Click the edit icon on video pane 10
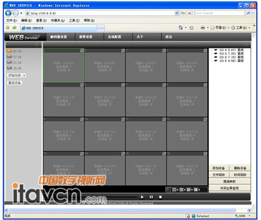Image resolution: width=261 pixels, height=220 pixels. tap(123, 119)
